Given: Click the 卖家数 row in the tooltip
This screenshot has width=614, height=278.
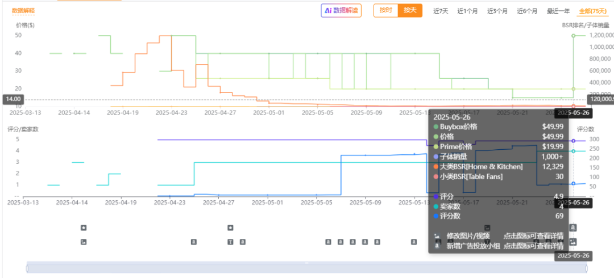Looking at the screenshot, I should [x=498, y=207].
